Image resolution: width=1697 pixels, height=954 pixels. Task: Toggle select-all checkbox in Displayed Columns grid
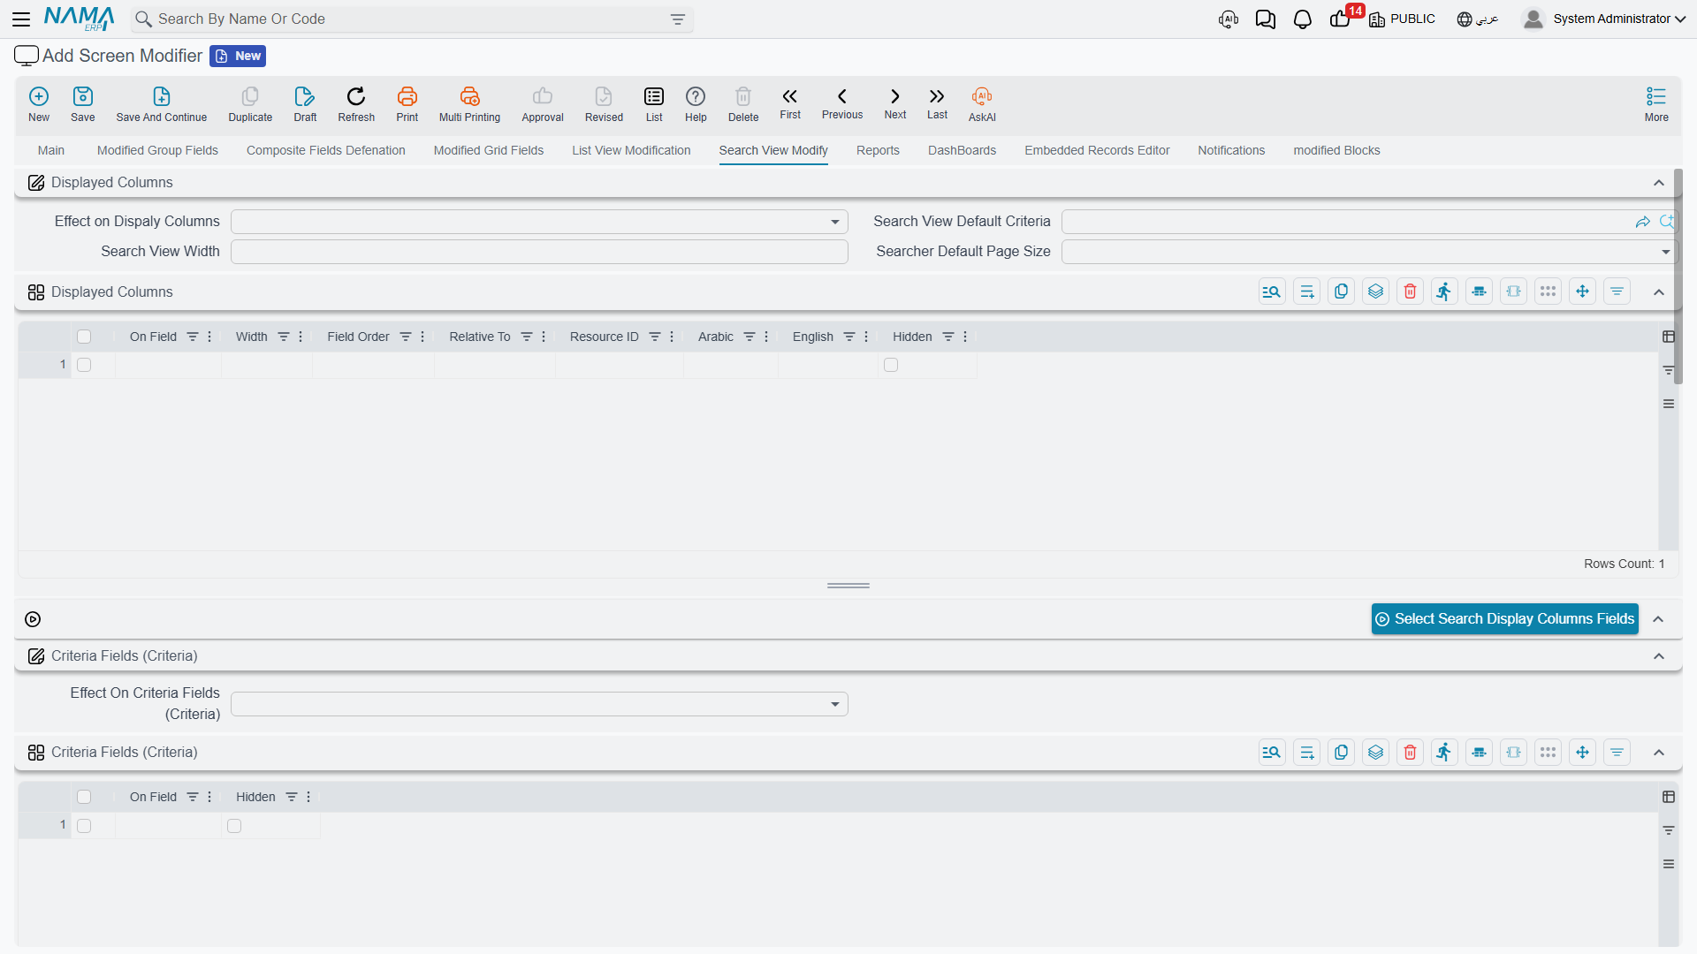coord(84,337)
